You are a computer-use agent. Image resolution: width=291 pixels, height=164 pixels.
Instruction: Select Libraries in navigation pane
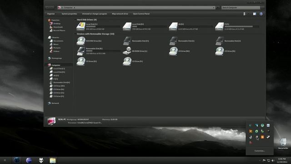coord(55,37)
